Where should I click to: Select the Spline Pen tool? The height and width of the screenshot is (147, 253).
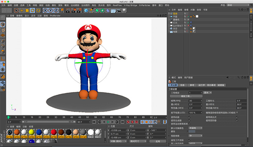pos(91,10)
